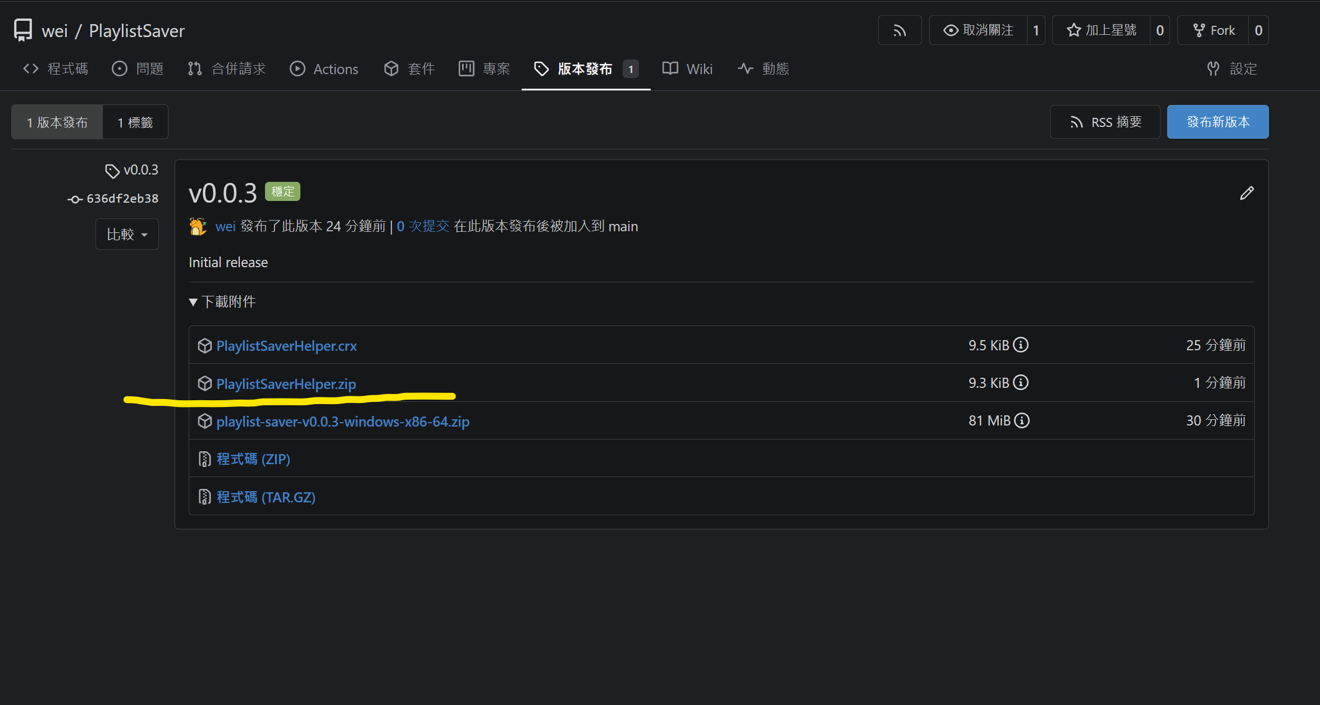
Task: Switch to the 1 標籤 tags sub-tab
Action: point(135,122)
